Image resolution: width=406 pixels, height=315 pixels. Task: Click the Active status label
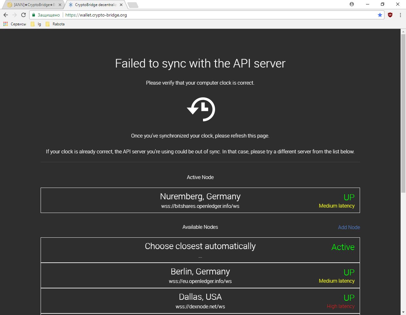tap(343, 247)
